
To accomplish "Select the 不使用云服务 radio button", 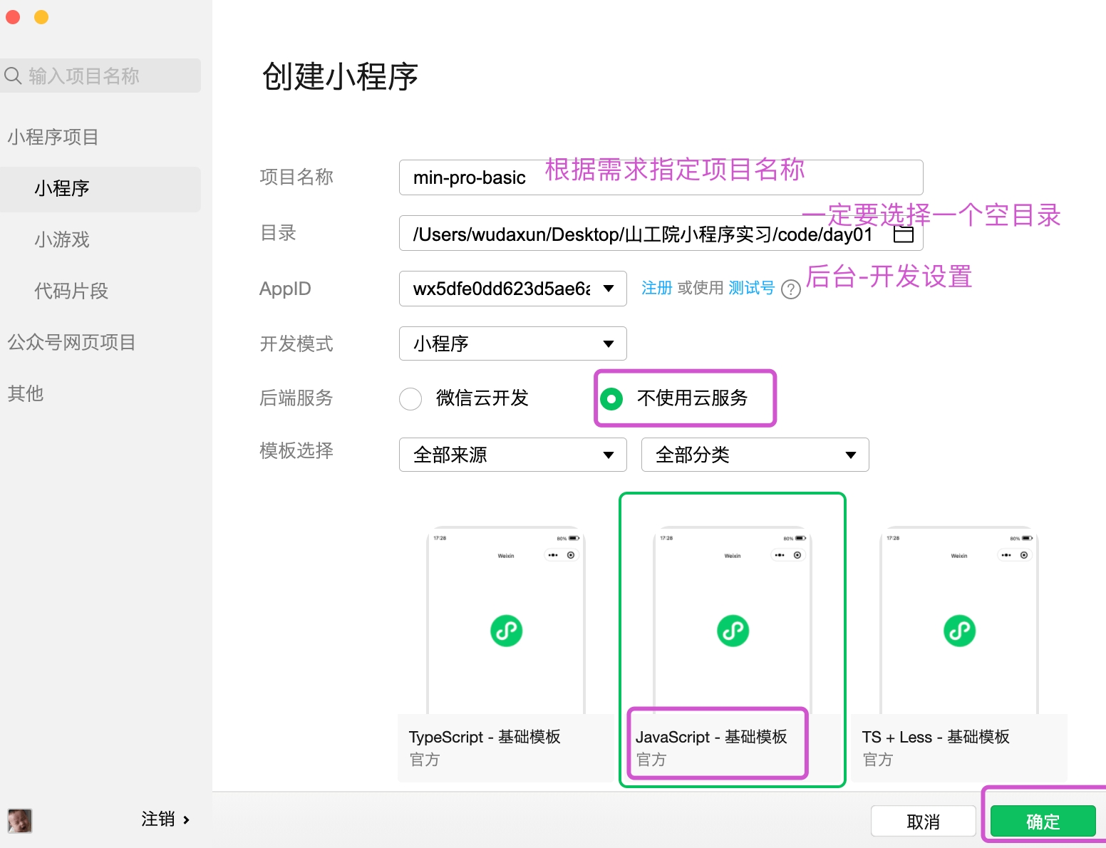I will (x=611, y=399).
